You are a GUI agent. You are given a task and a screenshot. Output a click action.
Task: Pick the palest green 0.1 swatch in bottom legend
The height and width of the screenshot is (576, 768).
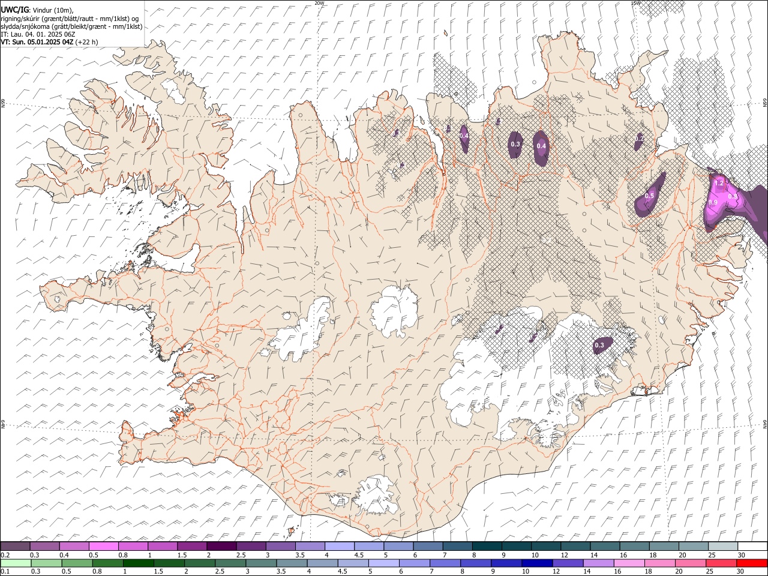point(15,563)
